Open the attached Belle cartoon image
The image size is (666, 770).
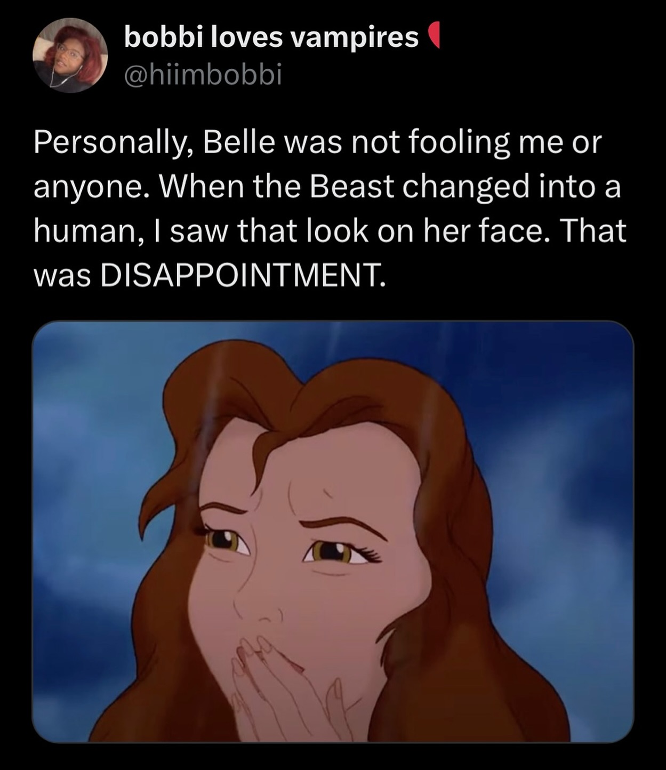(332, 531)
